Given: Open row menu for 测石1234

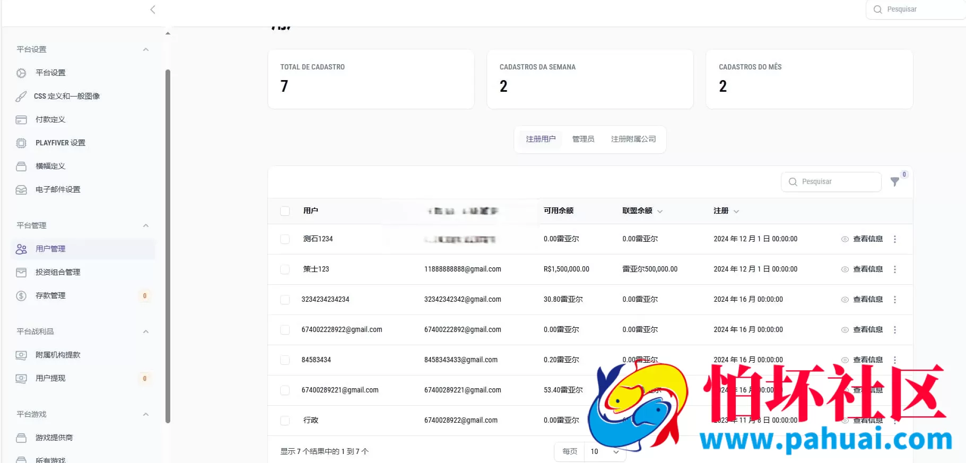Looking at the screenshot, I should click(x=895, y=239).
